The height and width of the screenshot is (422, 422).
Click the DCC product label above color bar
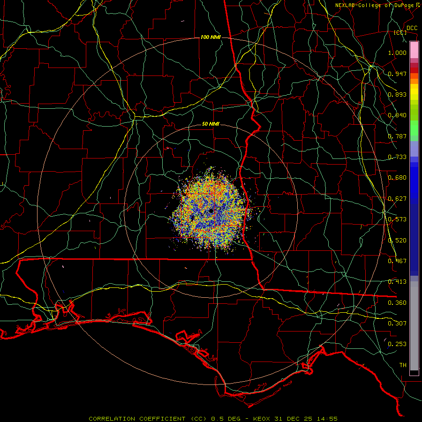(x=412, y=28)
